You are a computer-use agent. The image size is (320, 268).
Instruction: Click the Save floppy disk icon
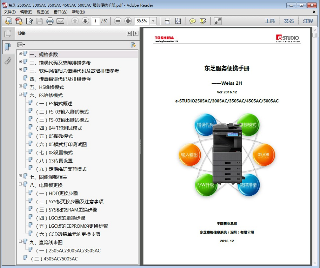click(x=40, y=21)
